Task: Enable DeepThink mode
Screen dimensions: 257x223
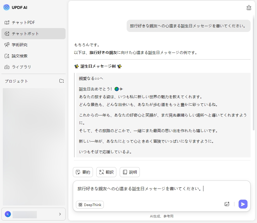Action: coord(90,205)
